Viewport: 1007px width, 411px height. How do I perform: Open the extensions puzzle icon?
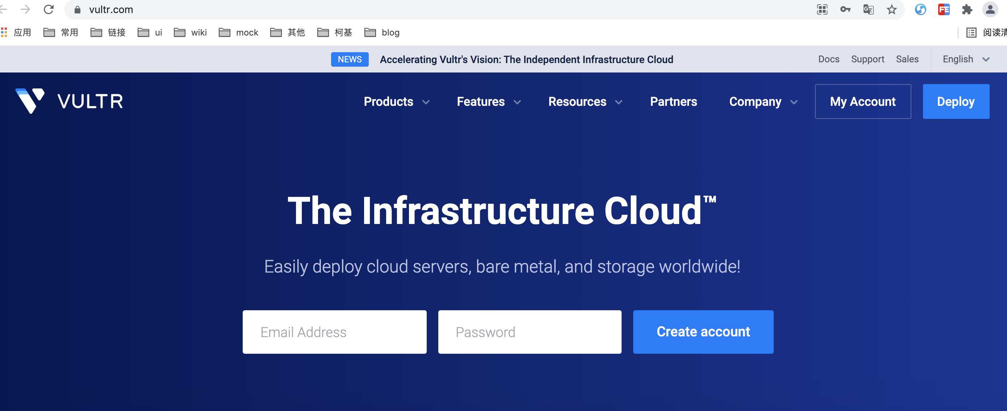tap(967, 9)
